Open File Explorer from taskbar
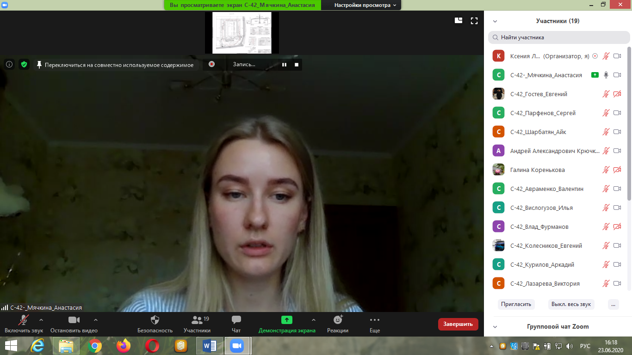 (66, 346)
